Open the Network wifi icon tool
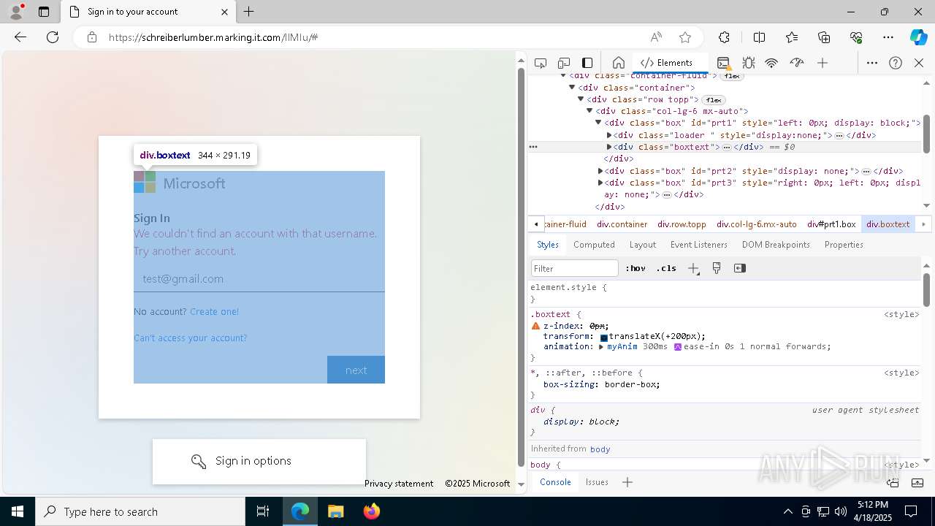935x526 pixels. click(x=771, y=63)
